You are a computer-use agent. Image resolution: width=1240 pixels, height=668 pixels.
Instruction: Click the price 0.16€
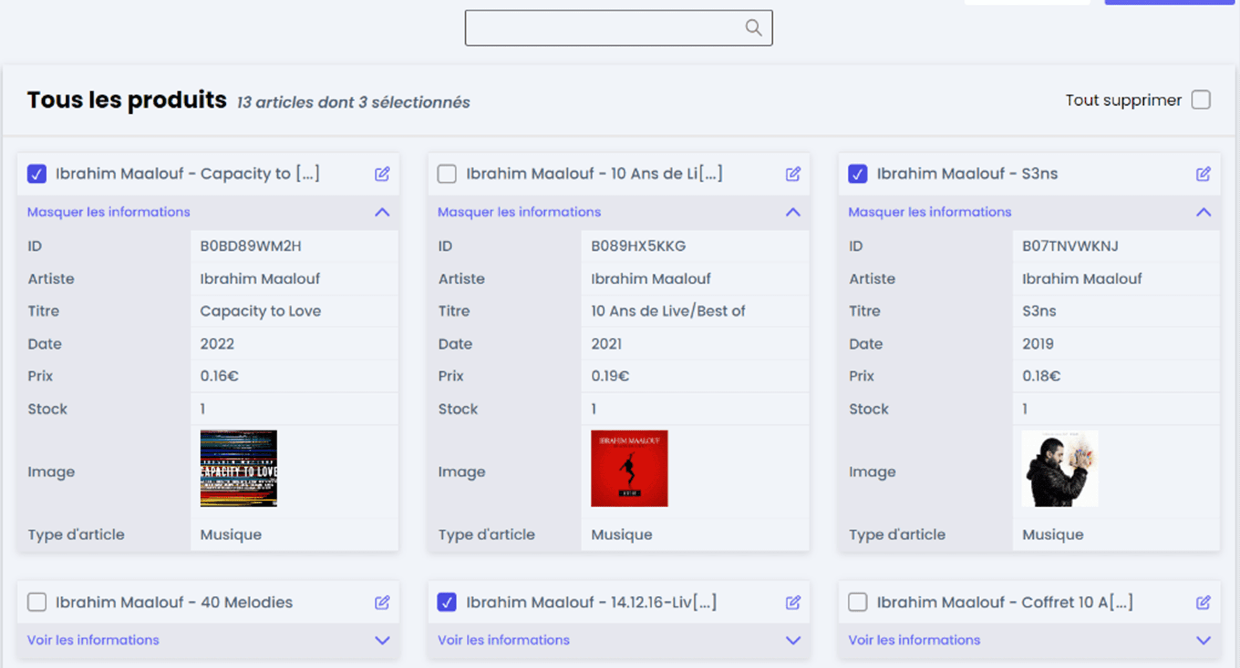click(219, 376)
